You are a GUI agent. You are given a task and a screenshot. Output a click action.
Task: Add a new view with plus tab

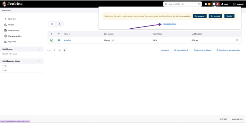click(60, 24)
